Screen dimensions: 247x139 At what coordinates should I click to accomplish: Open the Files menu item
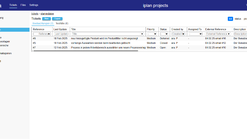tap(23, 5)
